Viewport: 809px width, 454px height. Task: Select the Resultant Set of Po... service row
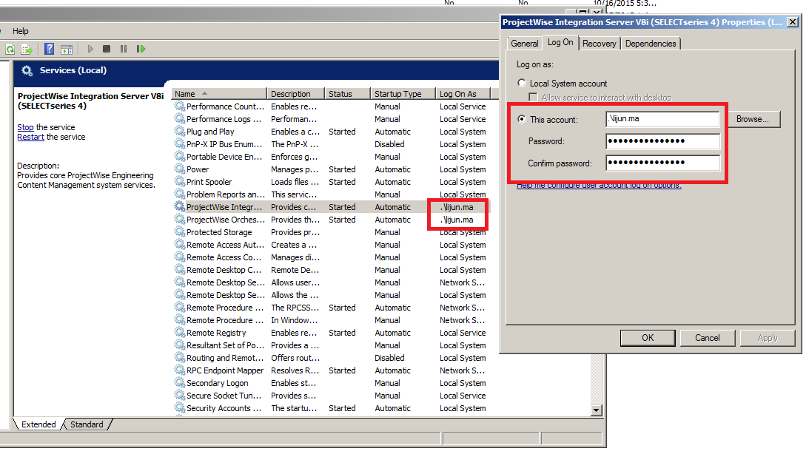(x=330, y=345)
